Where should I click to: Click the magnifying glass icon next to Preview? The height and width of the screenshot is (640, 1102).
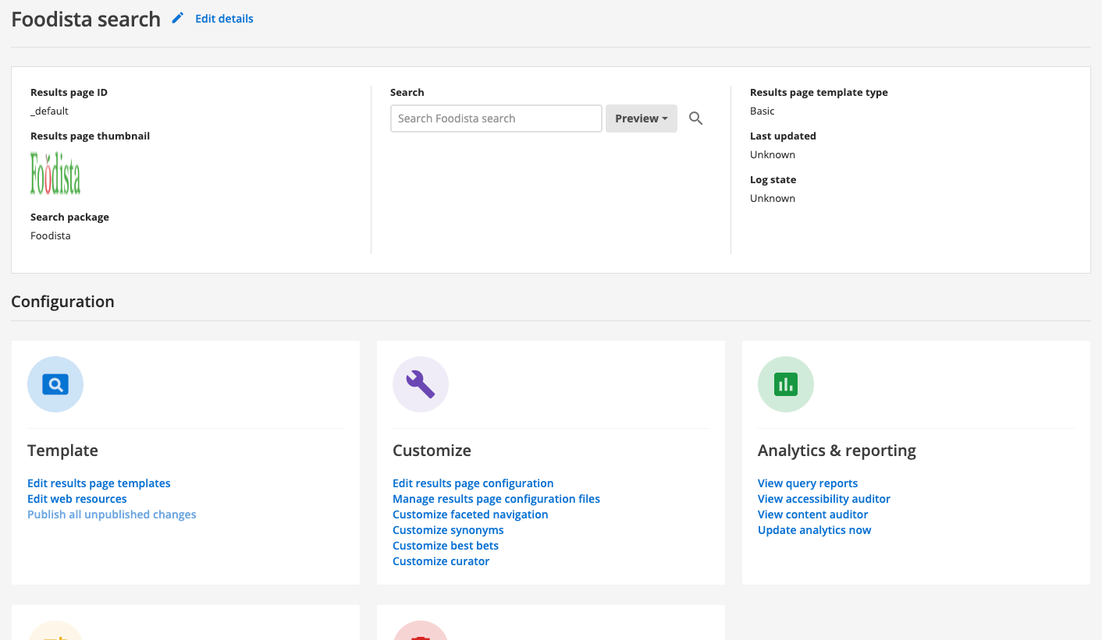click(x=695, y=118)
